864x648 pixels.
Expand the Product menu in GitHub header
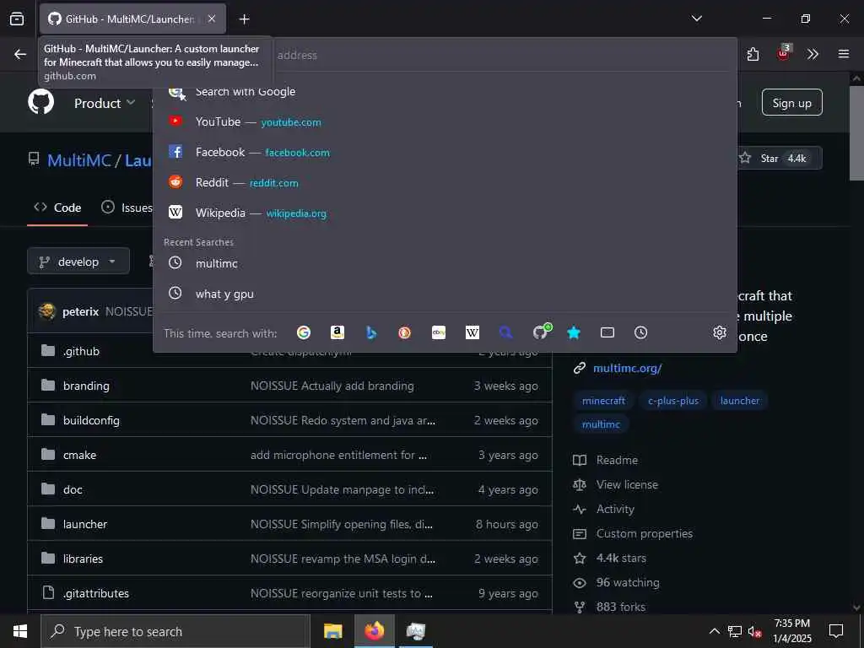point(105,103)
